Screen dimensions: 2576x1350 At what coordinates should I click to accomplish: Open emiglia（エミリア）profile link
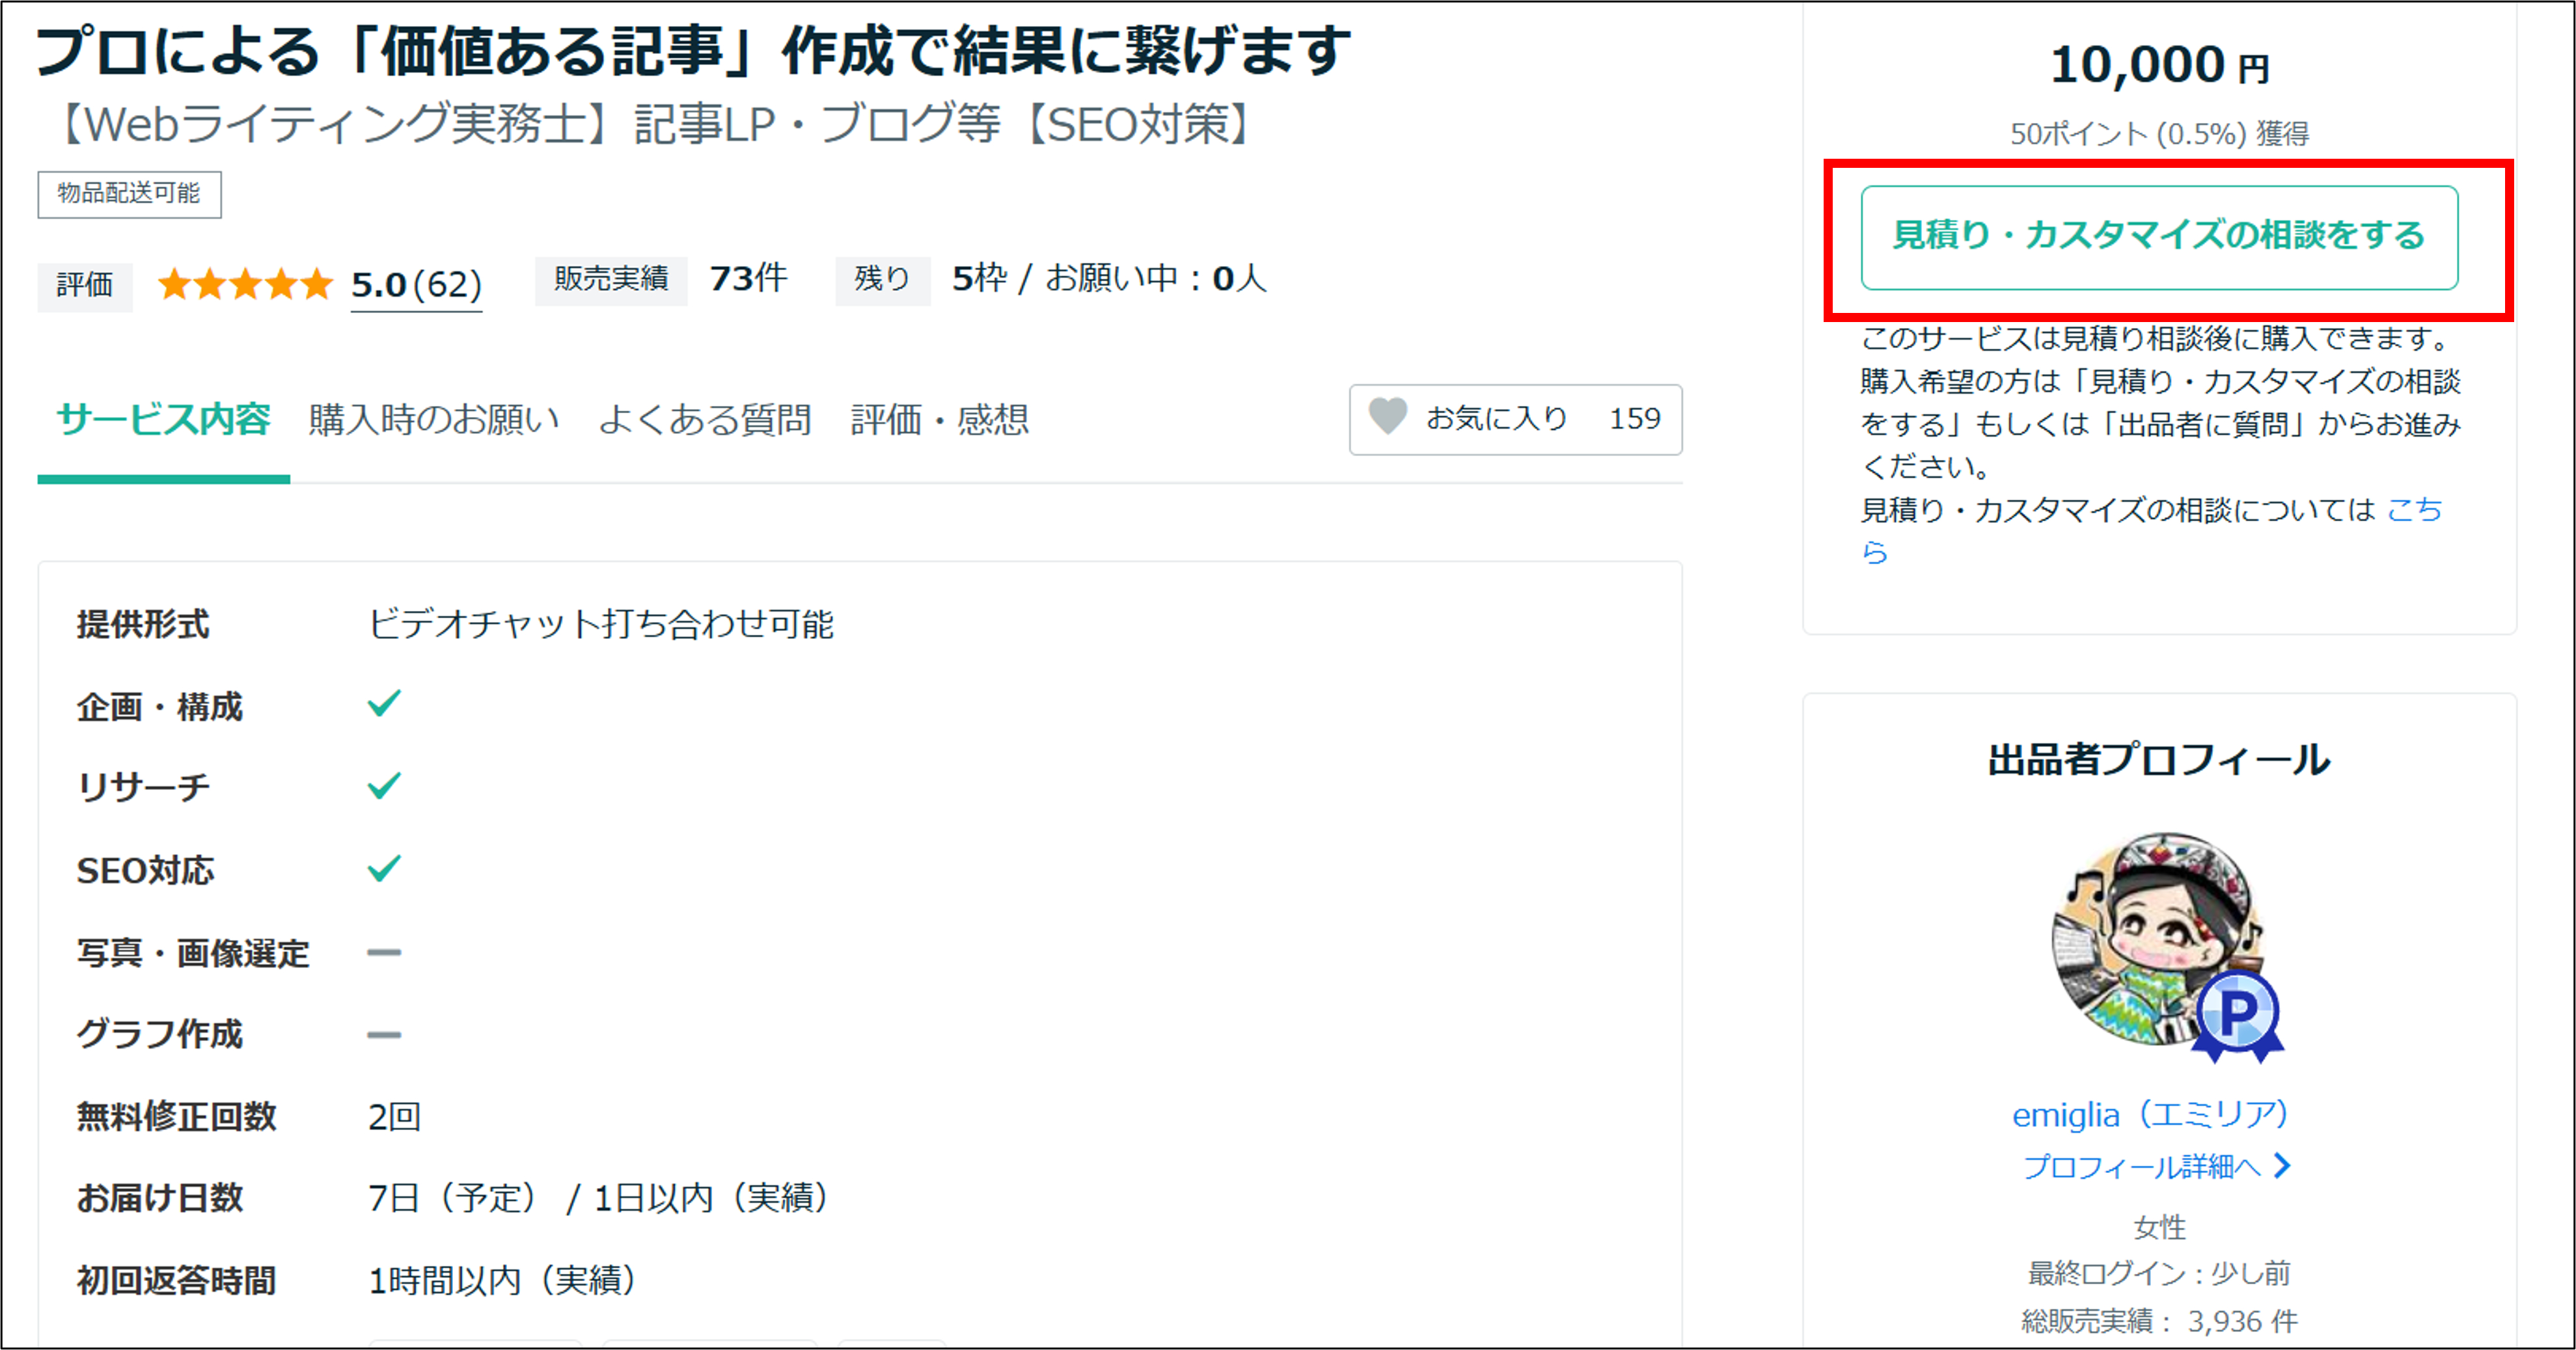pos(2150,1114)
